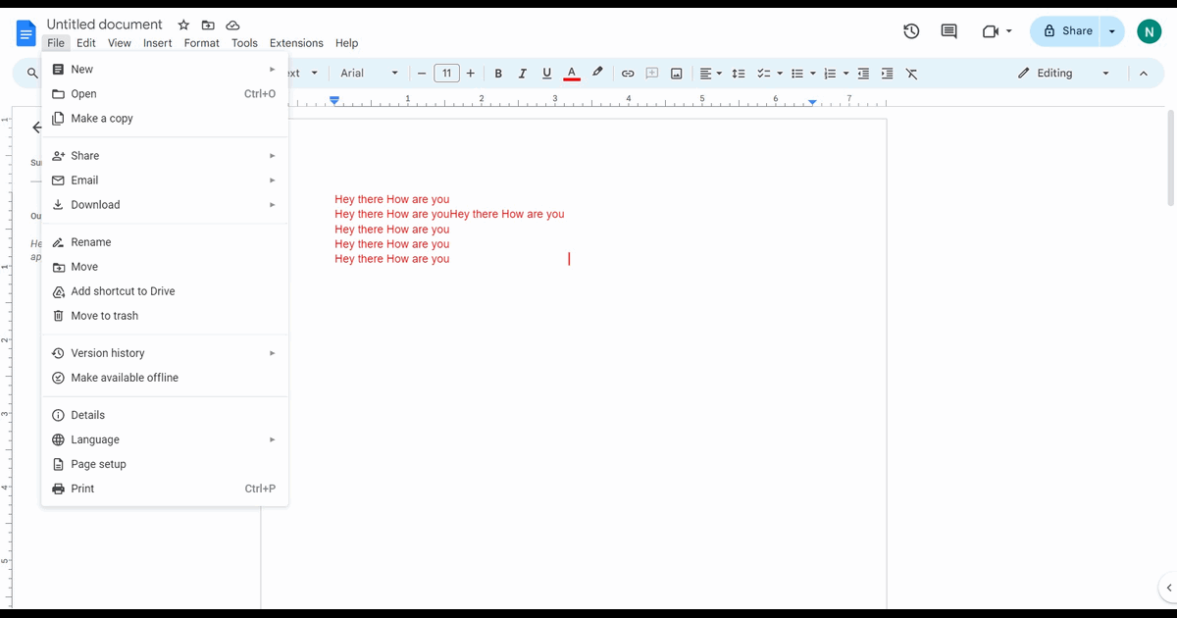Decrease indent of paragraph
This screenshot has width=1177, height=618.
(x=863, y=74)
